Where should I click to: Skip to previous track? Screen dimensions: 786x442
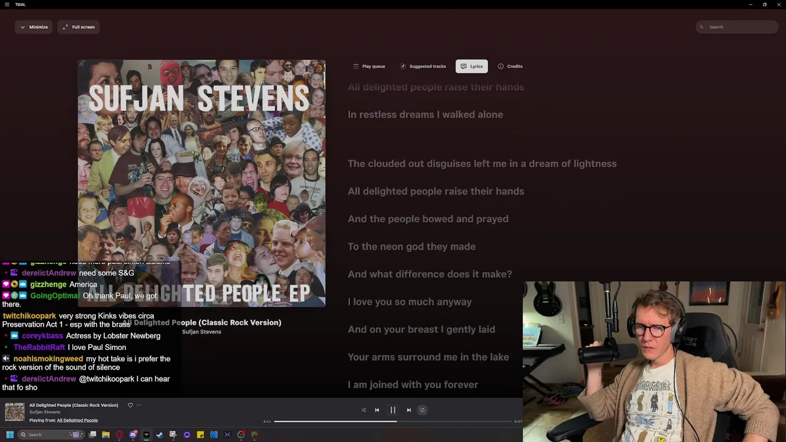[377, 410]
